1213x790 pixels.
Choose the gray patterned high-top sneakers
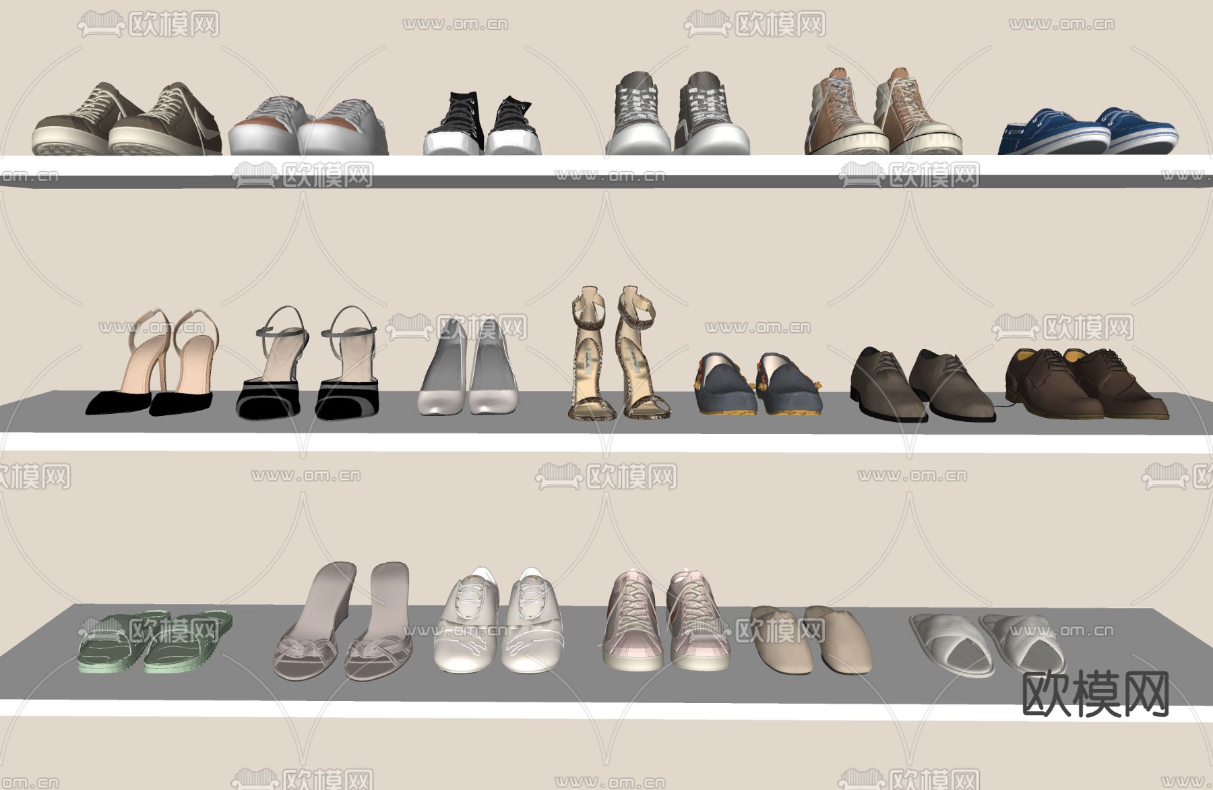tap(677, 113)
